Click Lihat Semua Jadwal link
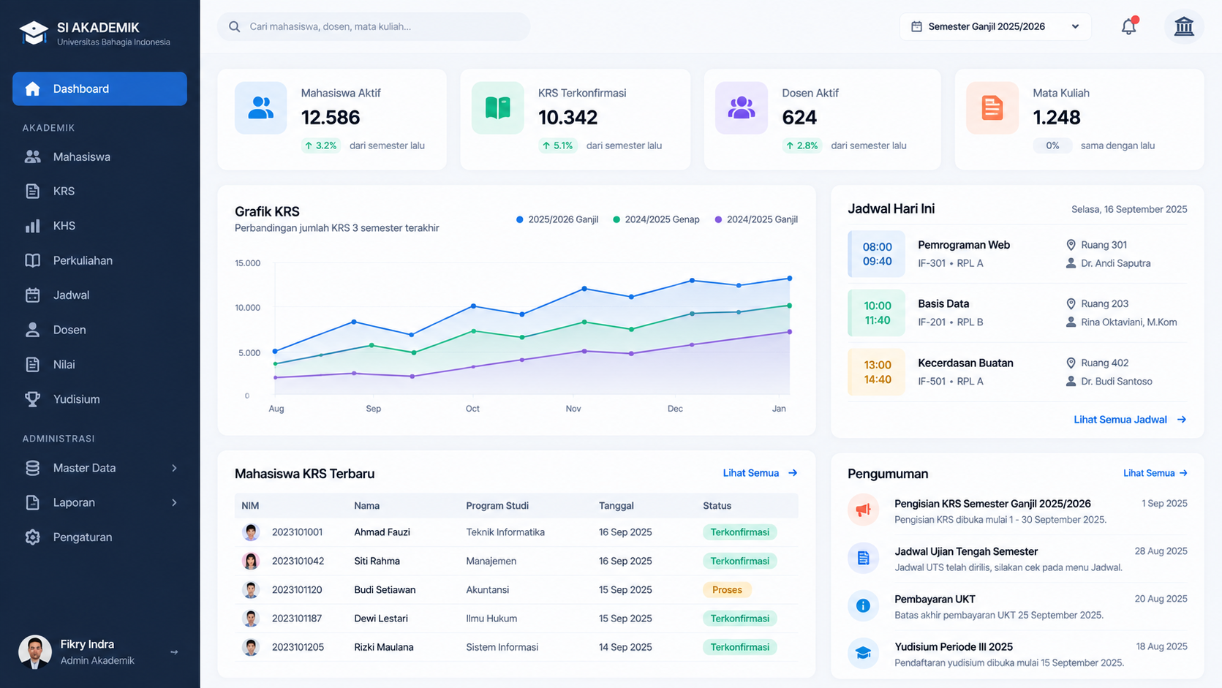1222x688 pixels. [1130, 420]
